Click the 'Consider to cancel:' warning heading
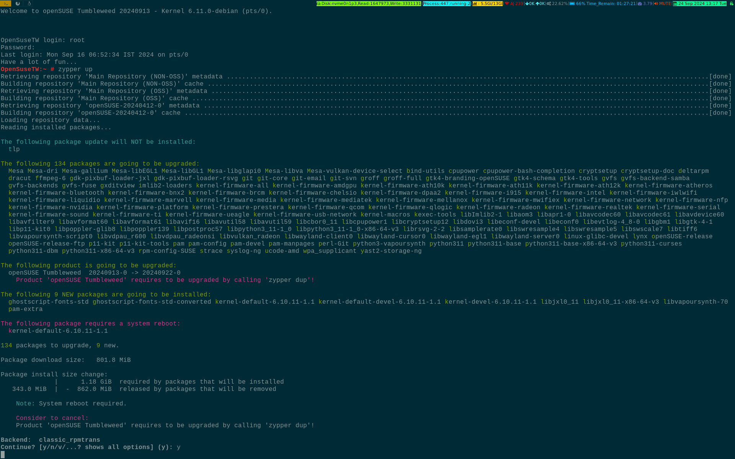 (x=52, y=418)
